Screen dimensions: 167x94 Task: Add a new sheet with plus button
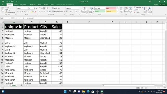click(x=21, y=85)
